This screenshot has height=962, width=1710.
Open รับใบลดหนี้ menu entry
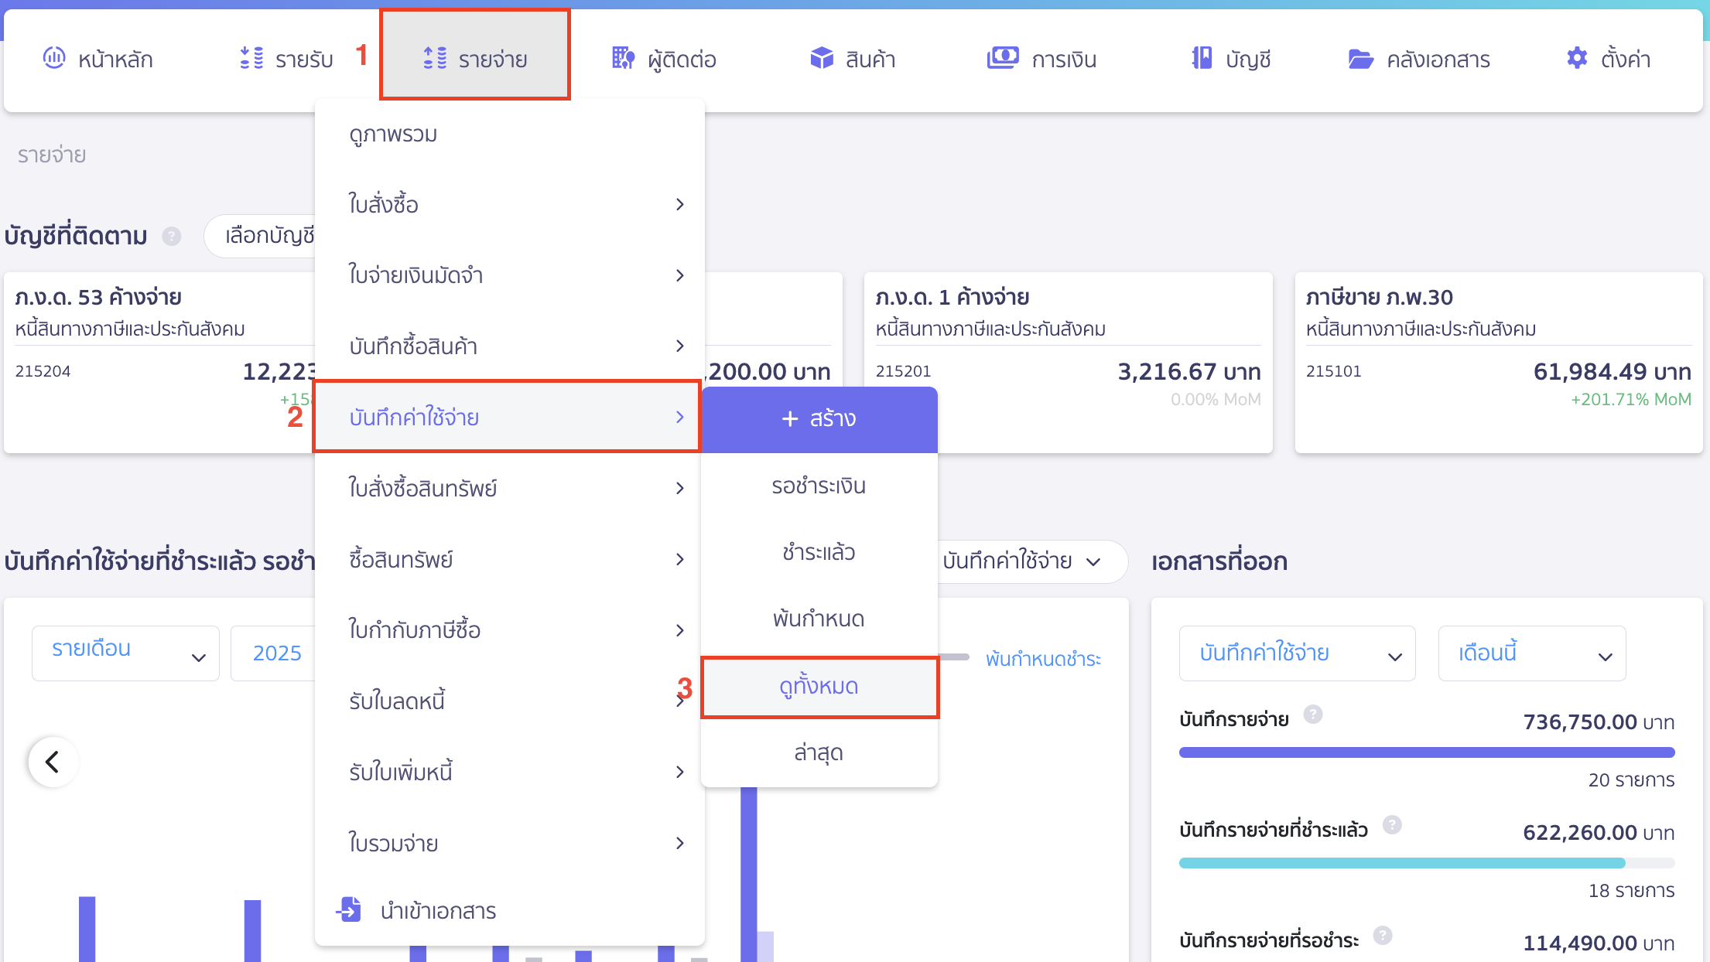tap(509, 701)
